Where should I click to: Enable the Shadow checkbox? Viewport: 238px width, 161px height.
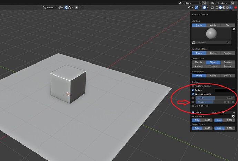click(x=193, y=102)
